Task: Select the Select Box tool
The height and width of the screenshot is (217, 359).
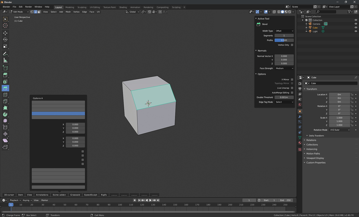Action: point(5,19)
